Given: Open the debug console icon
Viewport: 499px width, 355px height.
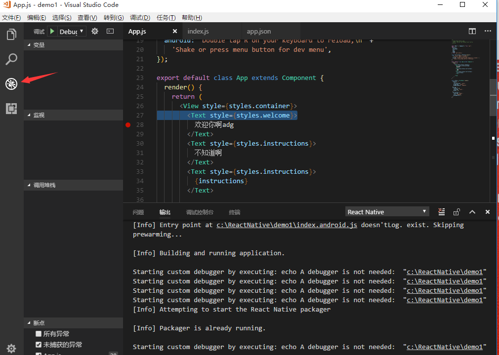Looking at the screenshot, I should [x=110, y=31].
